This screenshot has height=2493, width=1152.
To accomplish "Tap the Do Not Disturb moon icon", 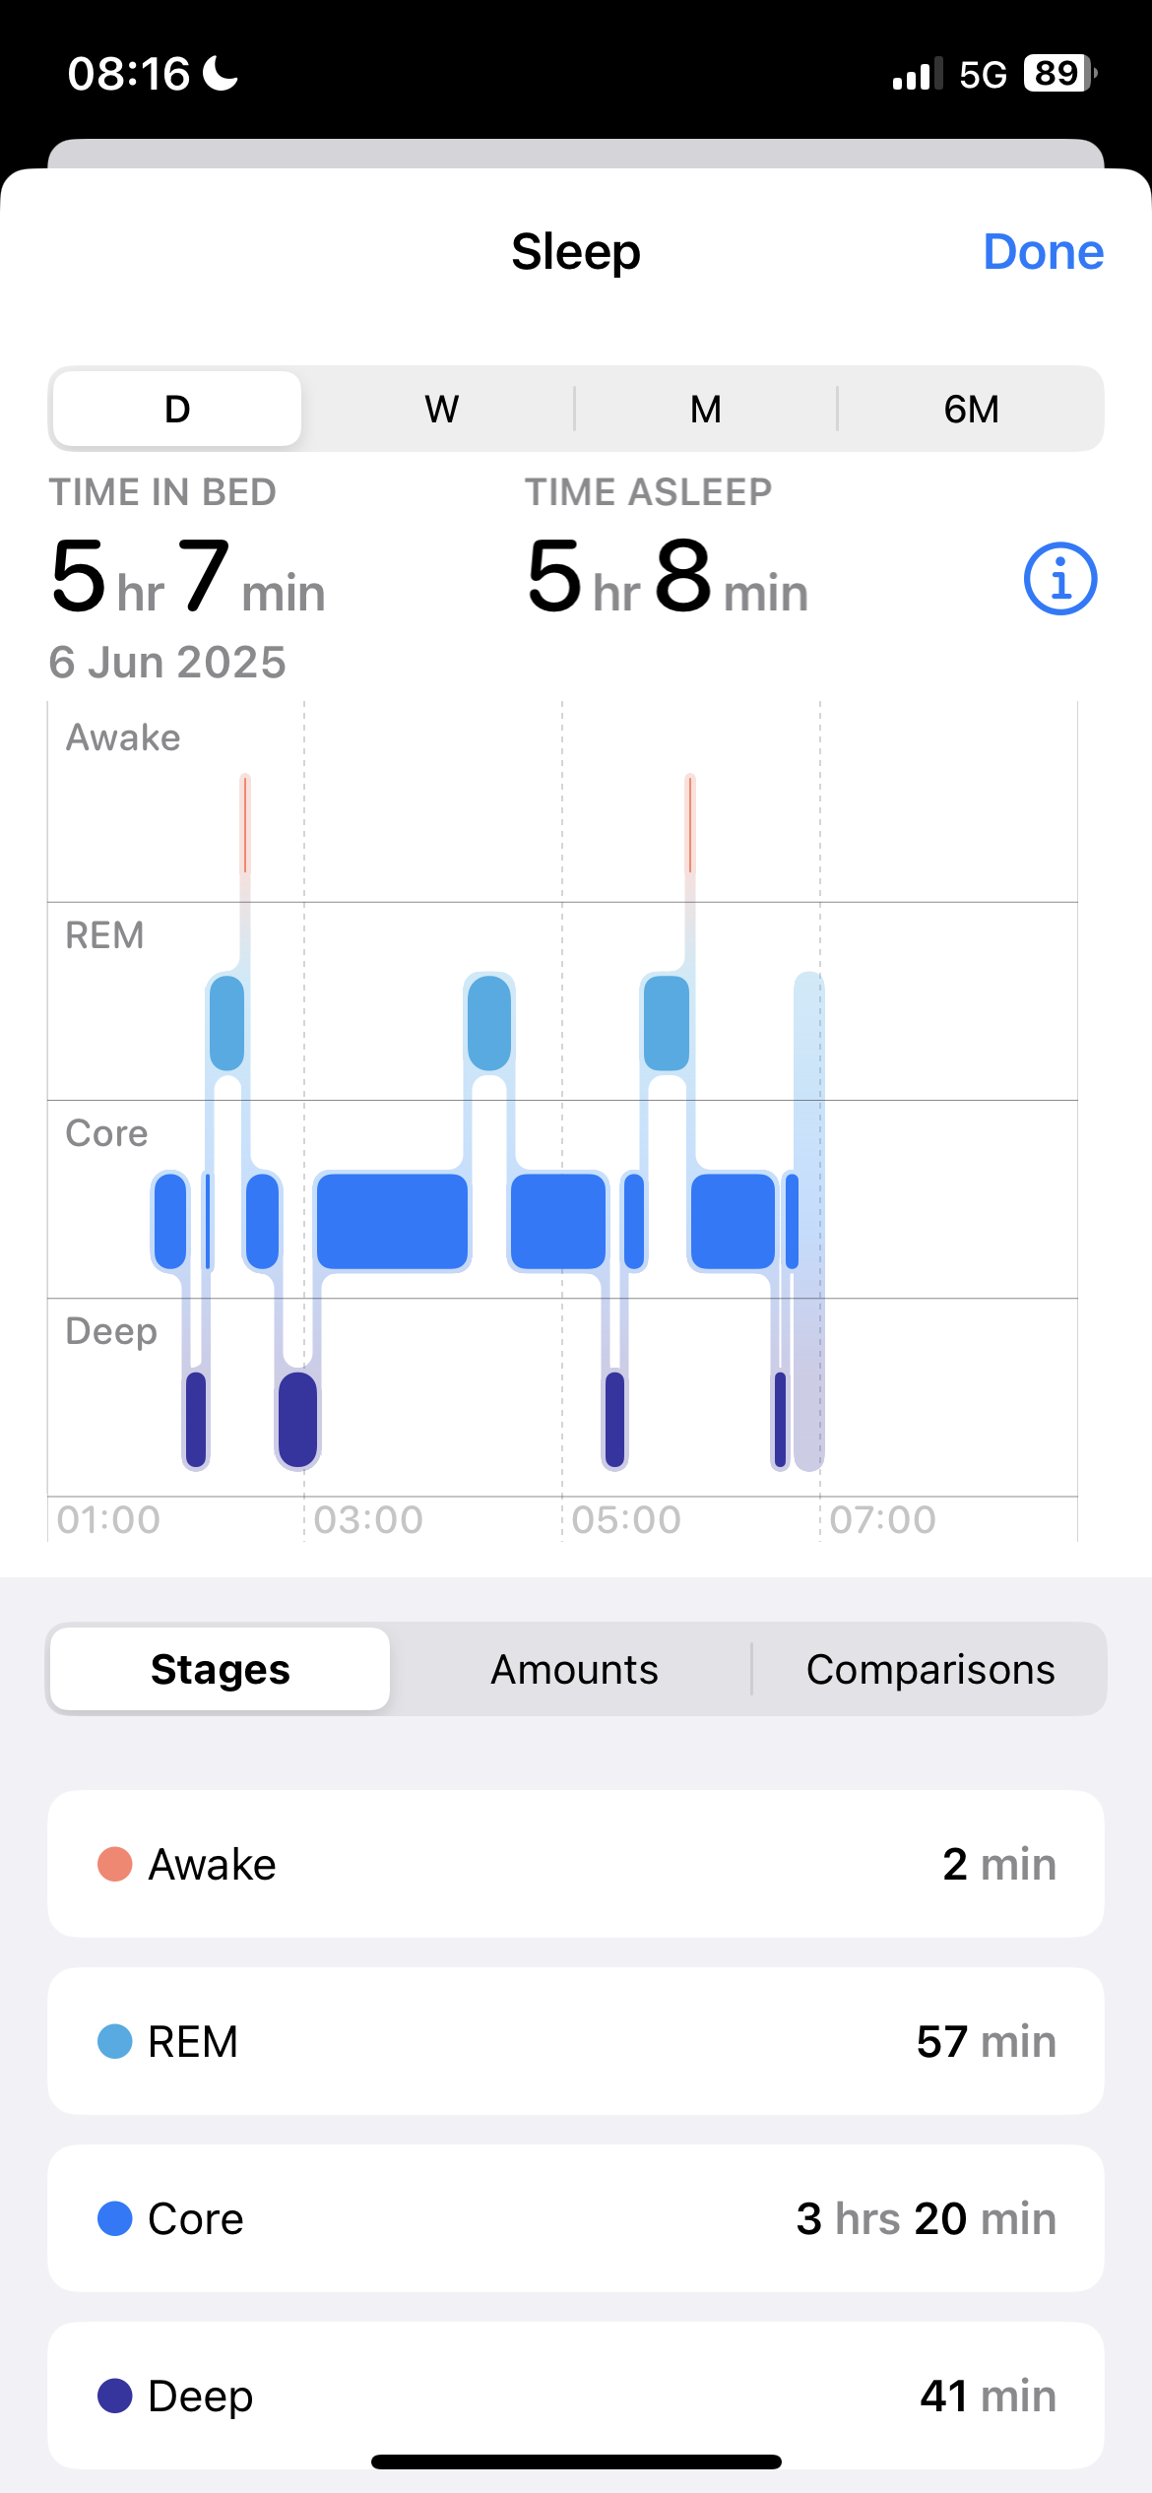I will (221, 74).
